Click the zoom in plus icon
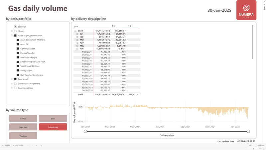266x150 pixels. click(257, 149)
